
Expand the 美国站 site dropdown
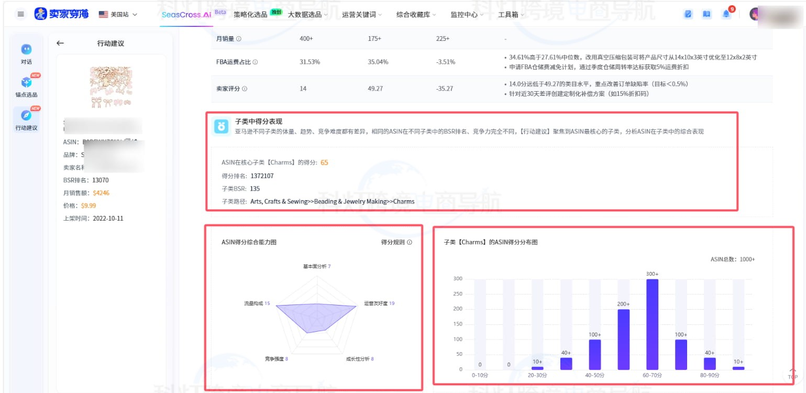118,14
